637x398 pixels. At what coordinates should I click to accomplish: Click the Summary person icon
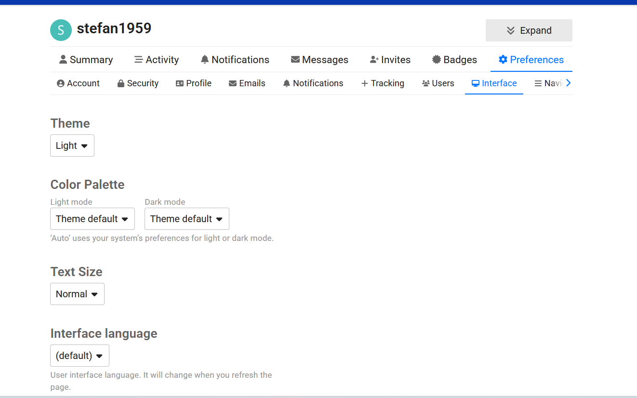pyautogui.click(x=63, y=59)
